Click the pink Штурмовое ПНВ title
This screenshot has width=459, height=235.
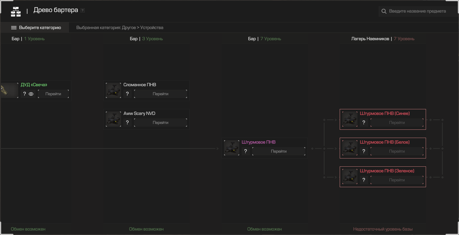pos(259,142)
